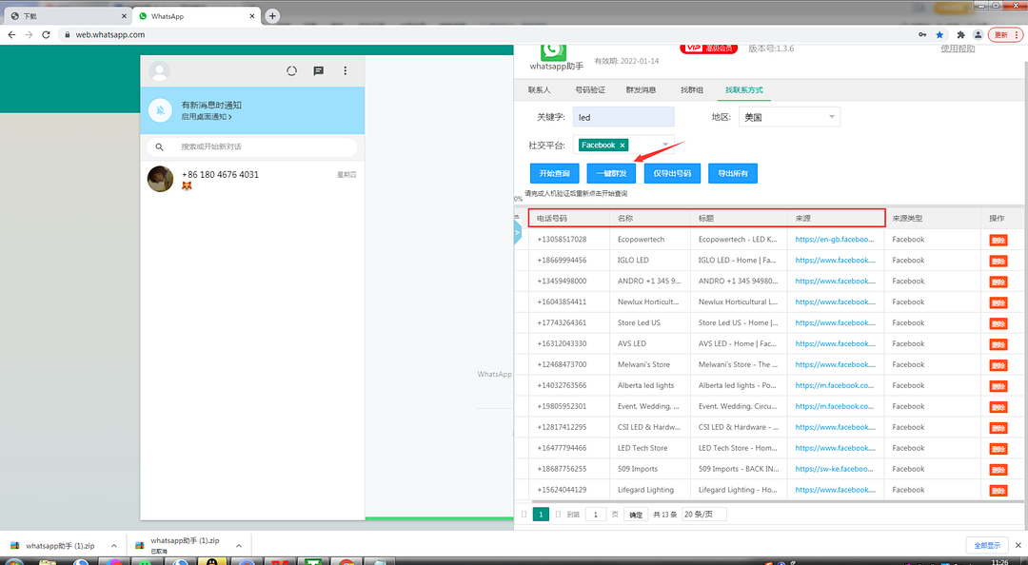This screenshot has width=1028, height=565.
Task: Open the Chrome profile avatar
Action: click(x=979, y=35)
